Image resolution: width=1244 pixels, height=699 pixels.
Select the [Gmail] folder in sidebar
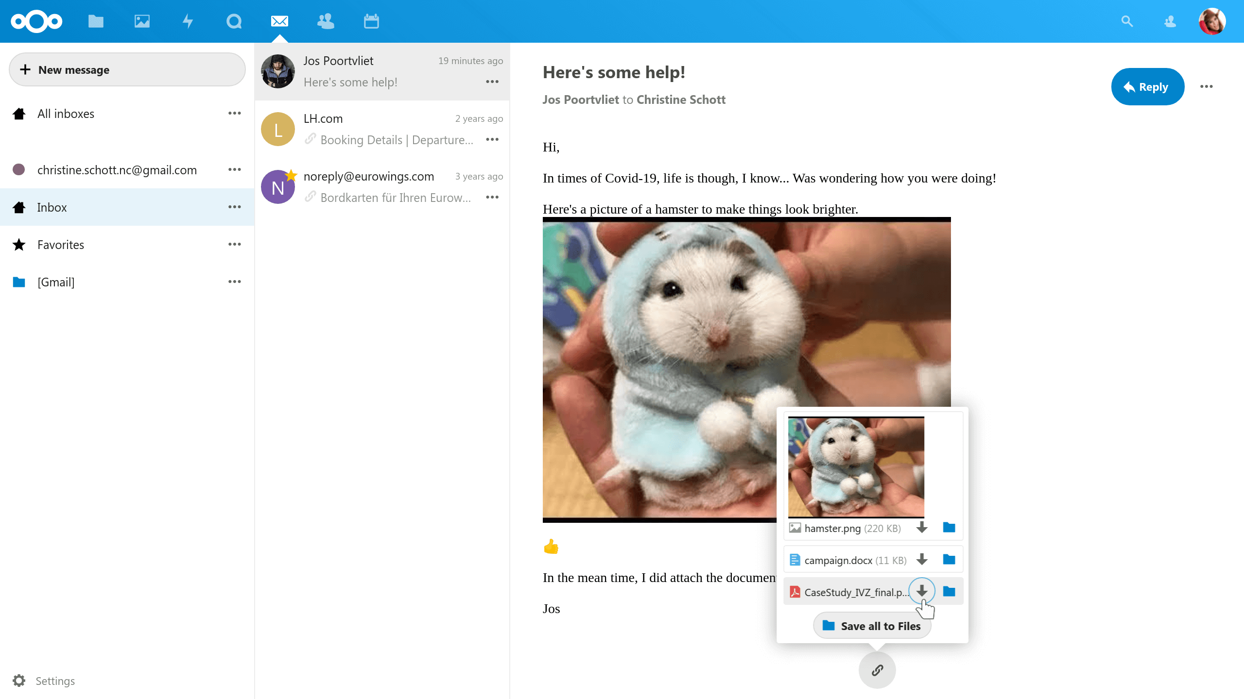click(56, 282)
